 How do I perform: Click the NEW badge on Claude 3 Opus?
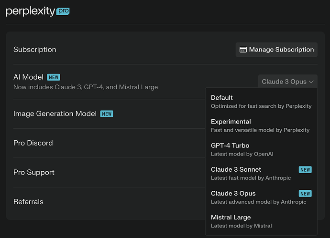click(305, 194)
